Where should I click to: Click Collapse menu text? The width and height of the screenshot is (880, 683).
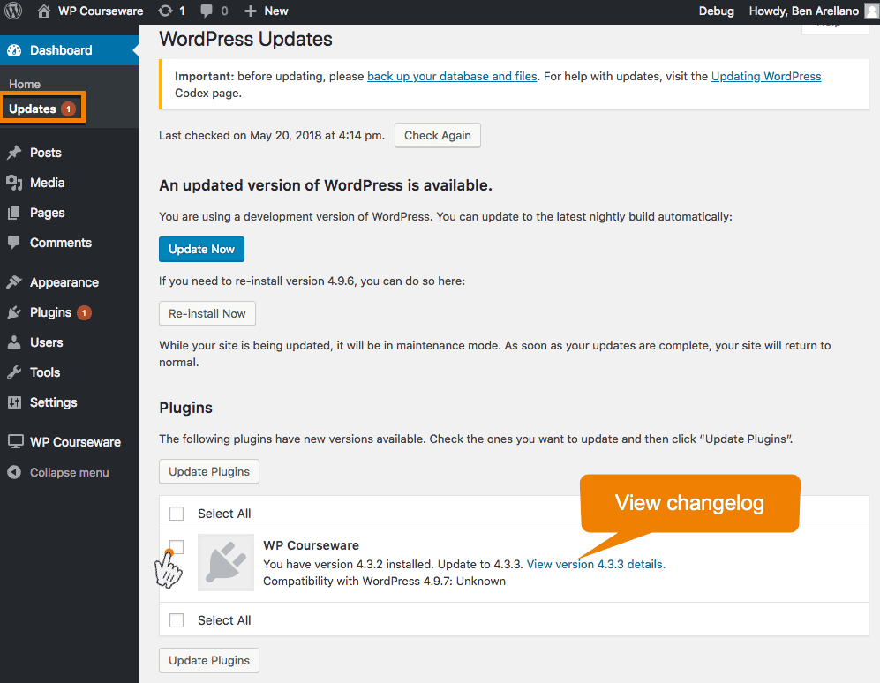(69, 473)
